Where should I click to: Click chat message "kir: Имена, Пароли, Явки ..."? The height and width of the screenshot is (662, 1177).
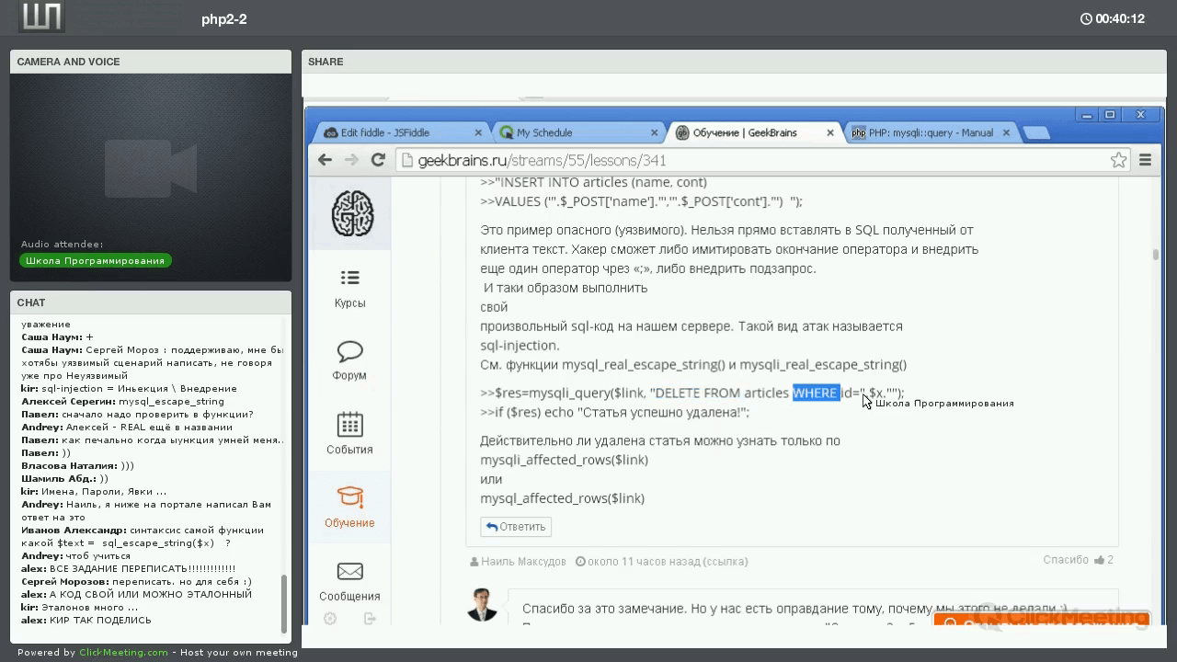click(x=94, y=492)
